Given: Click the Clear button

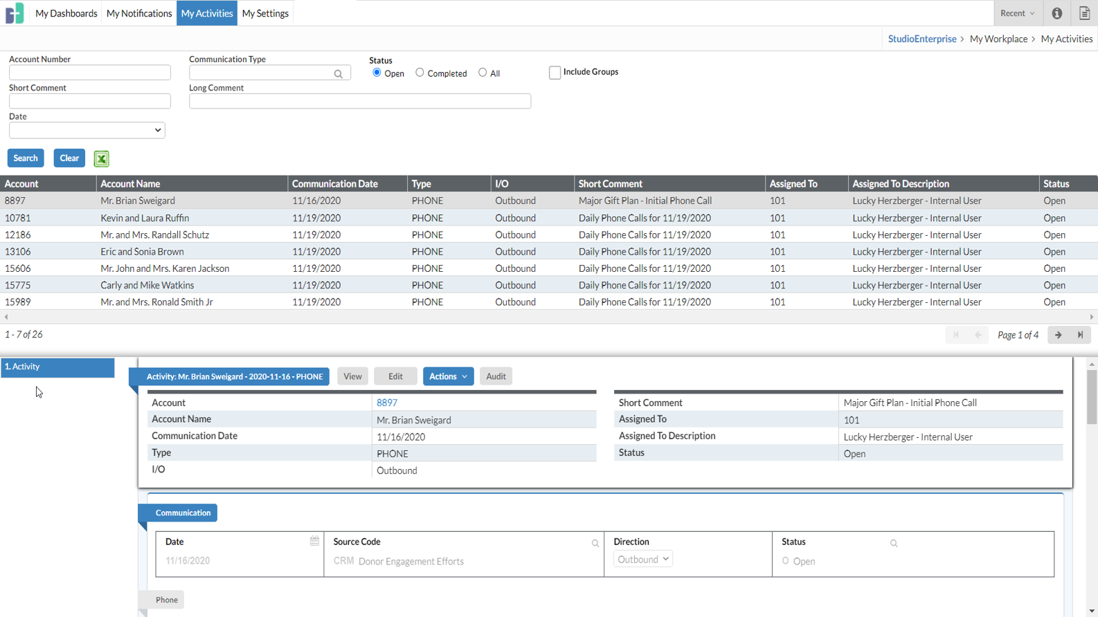Looking at the screenshot, I should tap(69, 158).
